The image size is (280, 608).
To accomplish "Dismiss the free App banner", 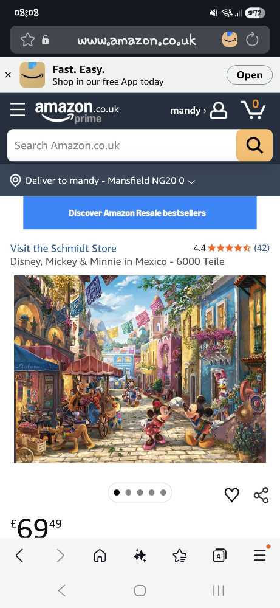I will (8, 75).
